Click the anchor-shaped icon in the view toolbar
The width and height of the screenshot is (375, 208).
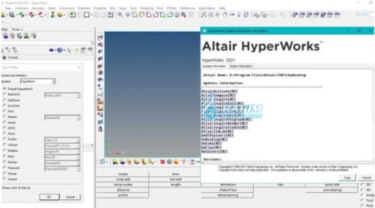pos(177,15)
